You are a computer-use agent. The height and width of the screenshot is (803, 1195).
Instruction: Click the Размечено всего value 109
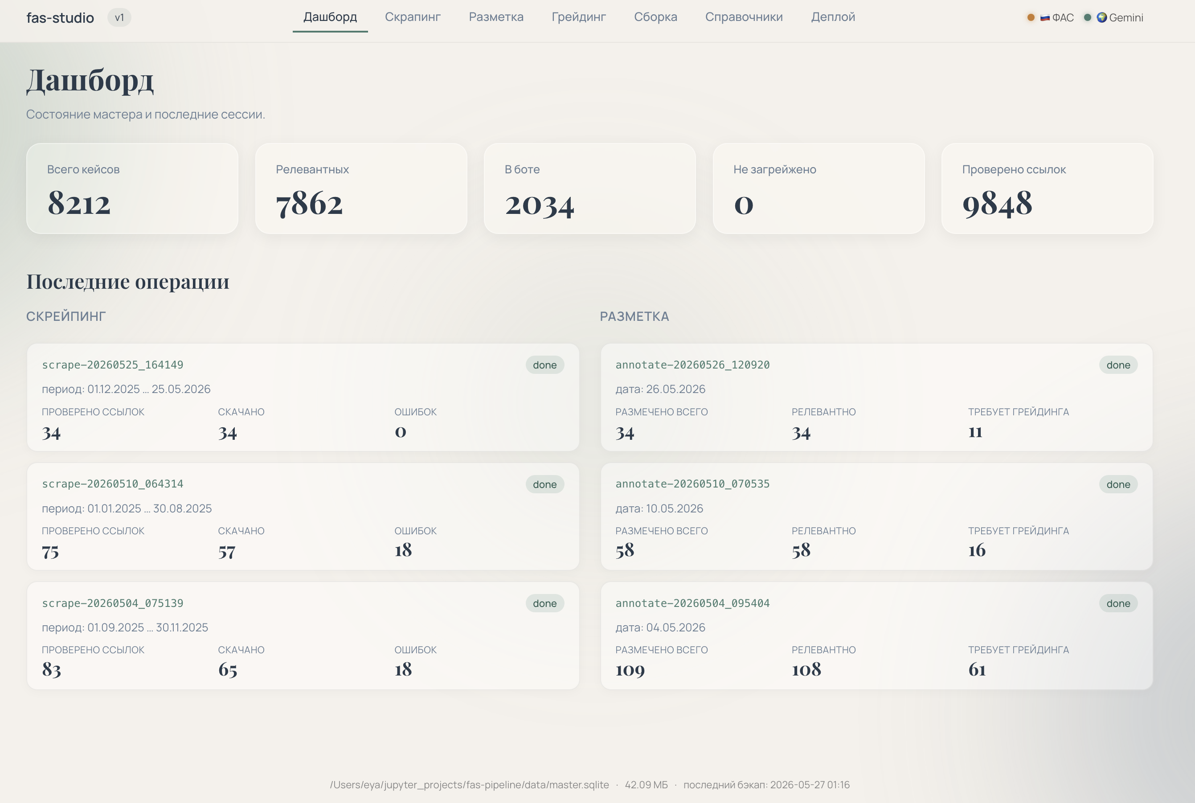click(630, 670)
